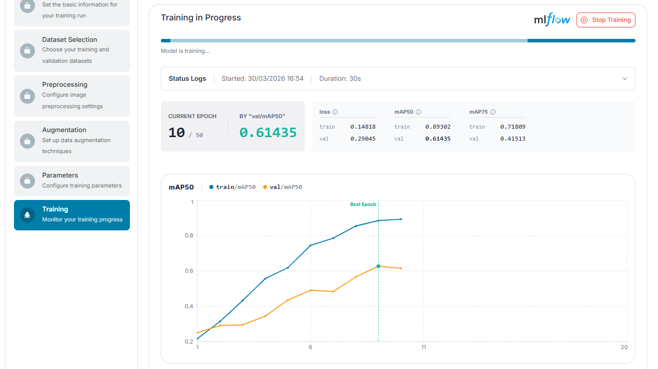The image size is (658, 369).
Task: Open the MLflow logo link
Action: click(x=553, y=20)
